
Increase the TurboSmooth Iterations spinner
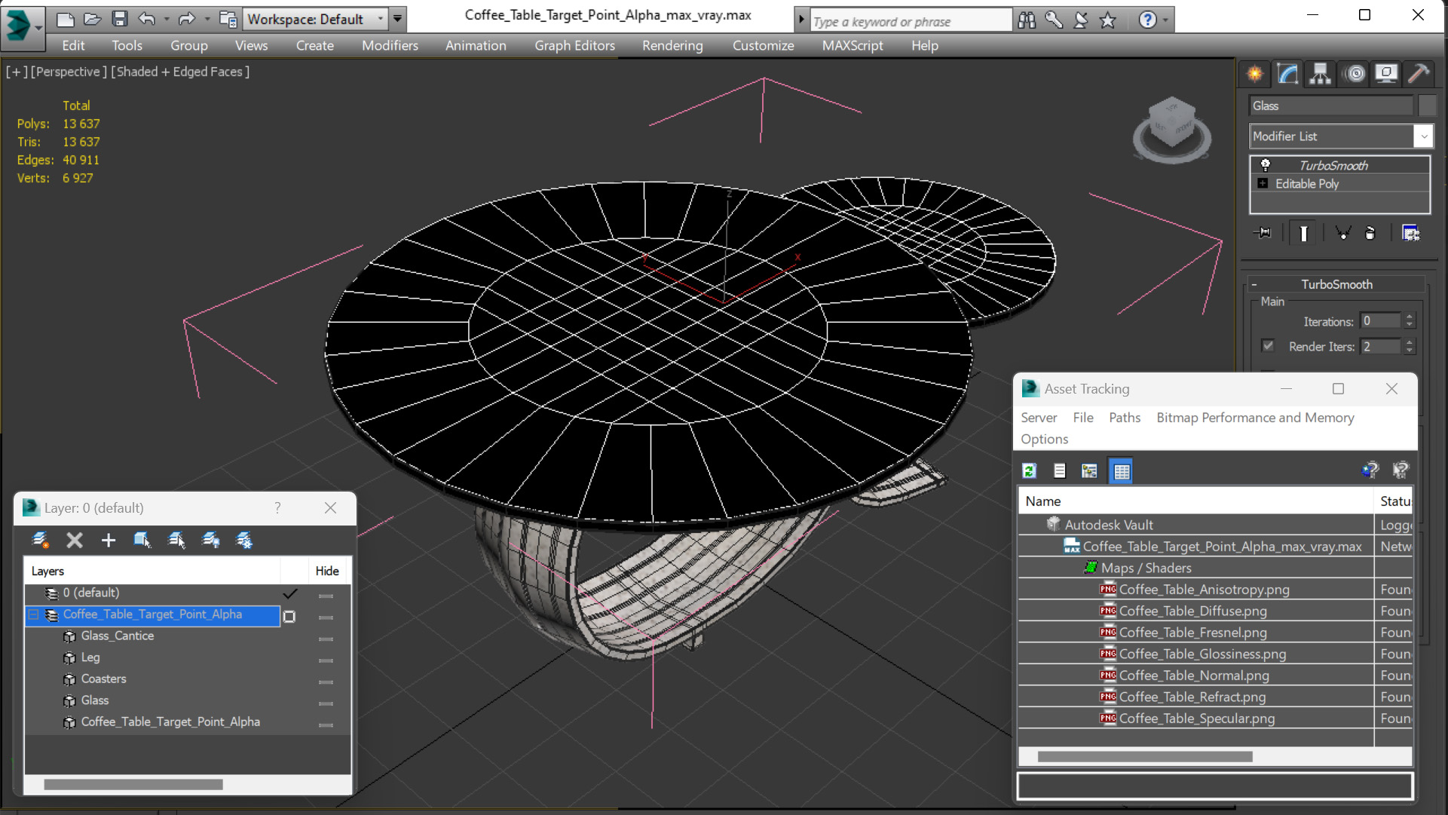pos(1409,317)
